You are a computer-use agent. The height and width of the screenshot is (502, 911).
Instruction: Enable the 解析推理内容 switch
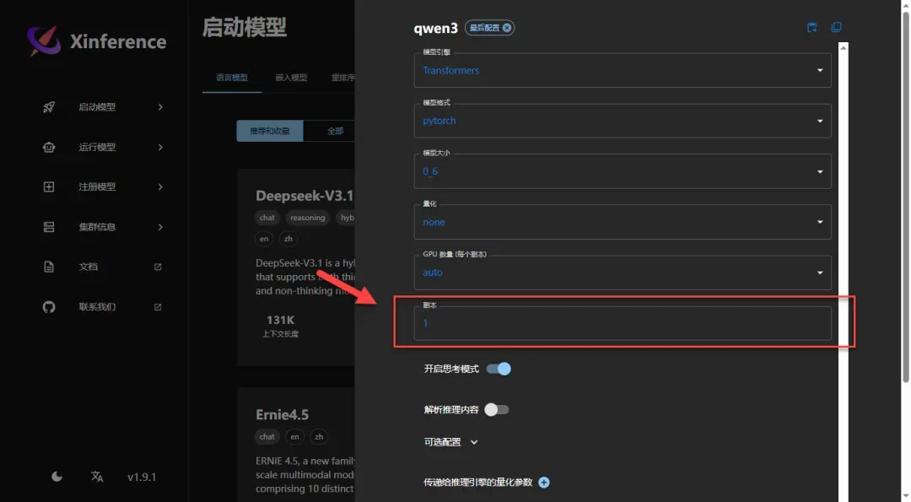click(497, 410)
